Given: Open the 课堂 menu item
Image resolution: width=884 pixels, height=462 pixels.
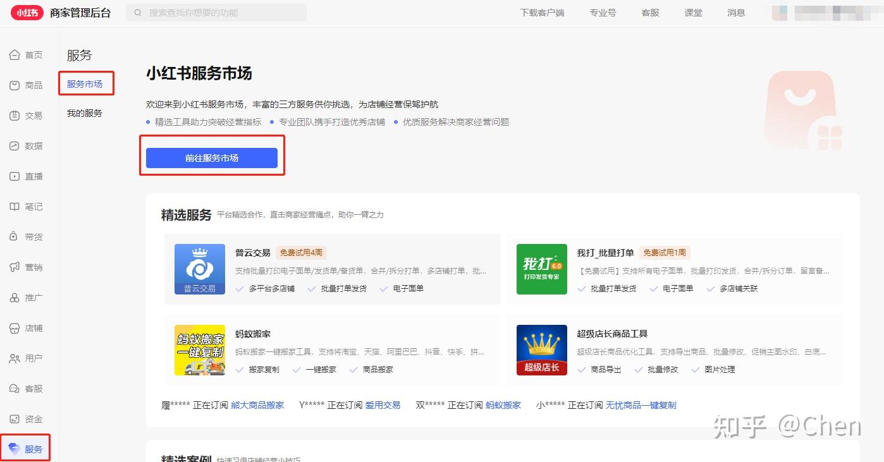Looking at the screenshot, I should pyautogui.click(x=692, y=12).
